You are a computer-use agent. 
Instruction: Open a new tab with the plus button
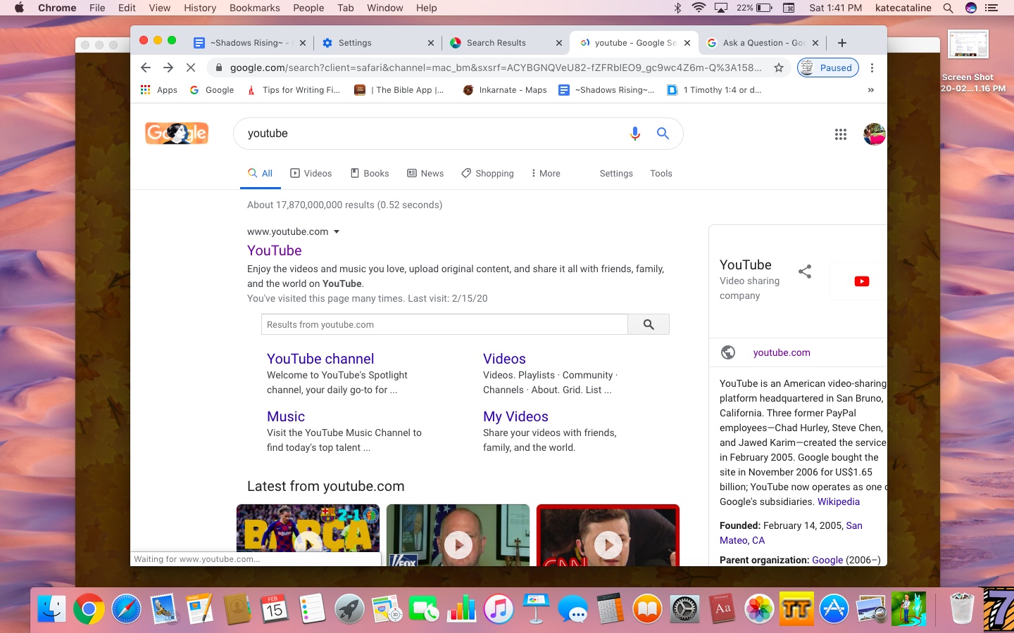point(842,43)
